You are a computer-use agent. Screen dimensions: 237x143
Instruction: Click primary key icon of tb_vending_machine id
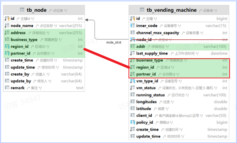(x=133, y=19)
